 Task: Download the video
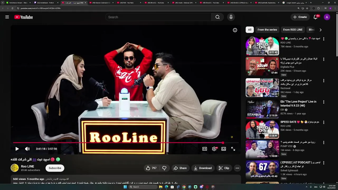pyautogui.click(x=203, y=168)
